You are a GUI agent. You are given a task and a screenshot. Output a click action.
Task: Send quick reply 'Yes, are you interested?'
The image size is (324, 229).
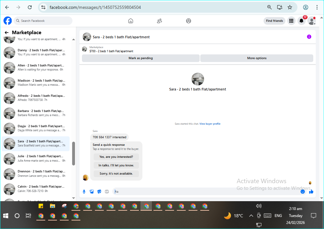tap(116, 157)
